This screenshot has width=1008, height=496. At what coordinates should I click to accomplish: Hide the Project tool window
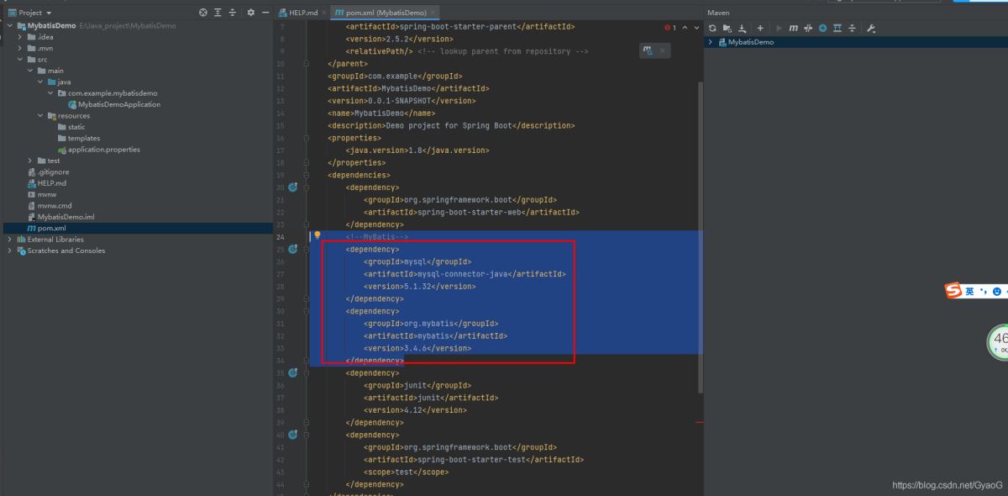tap(267, 13)
